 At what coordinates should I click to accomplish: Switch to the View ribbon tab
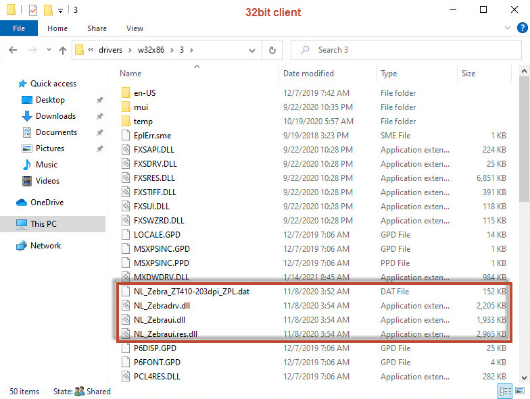click(x=135, y=28)
